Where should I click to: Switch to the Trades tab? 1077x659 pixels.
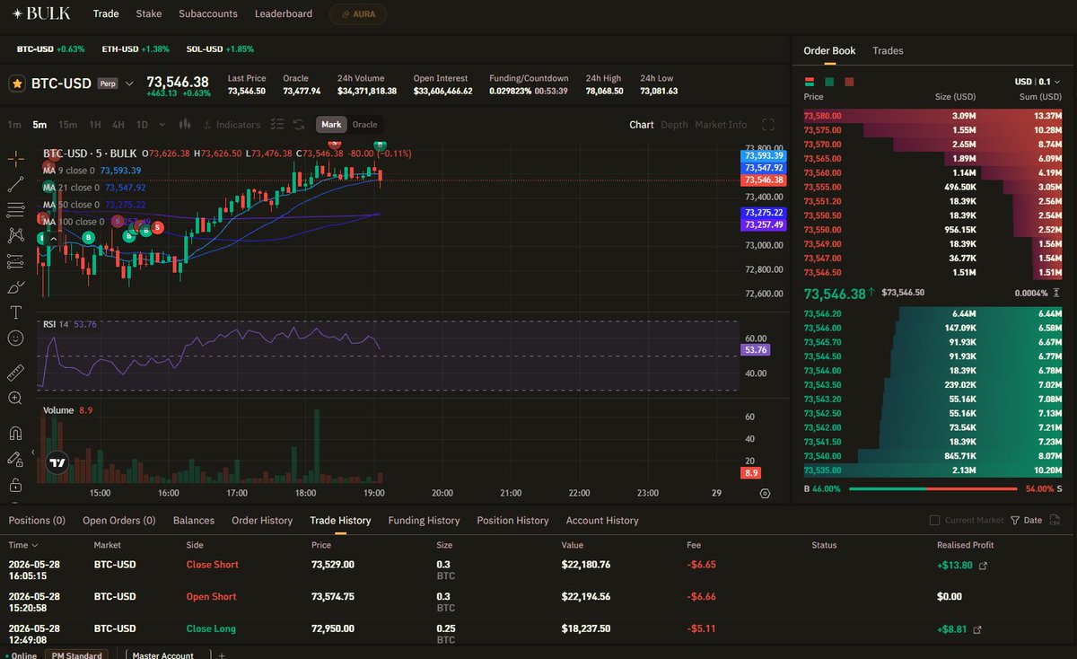coord(888,50)
